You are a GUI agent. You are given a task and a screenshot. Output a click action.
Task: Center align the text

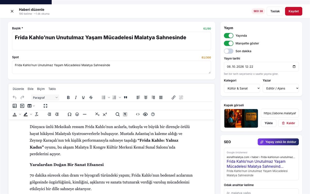146,98
